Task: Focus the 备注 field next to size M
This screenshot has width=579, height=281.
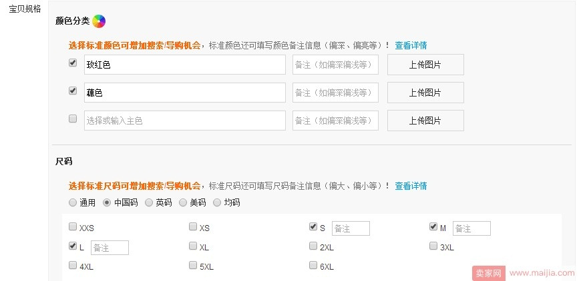Action: tap(471, 228)
